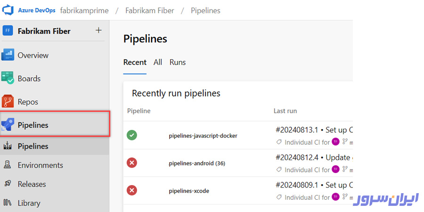Click the Boards icon in the sidebar
This screenshot has width=424, height=212.
click(x=8, y=78)
